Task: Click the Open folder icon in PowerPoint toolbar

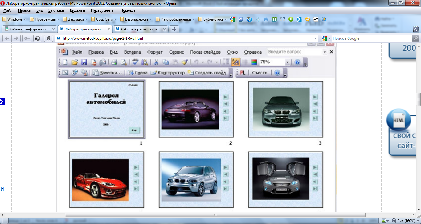Action: pos(74,62)
